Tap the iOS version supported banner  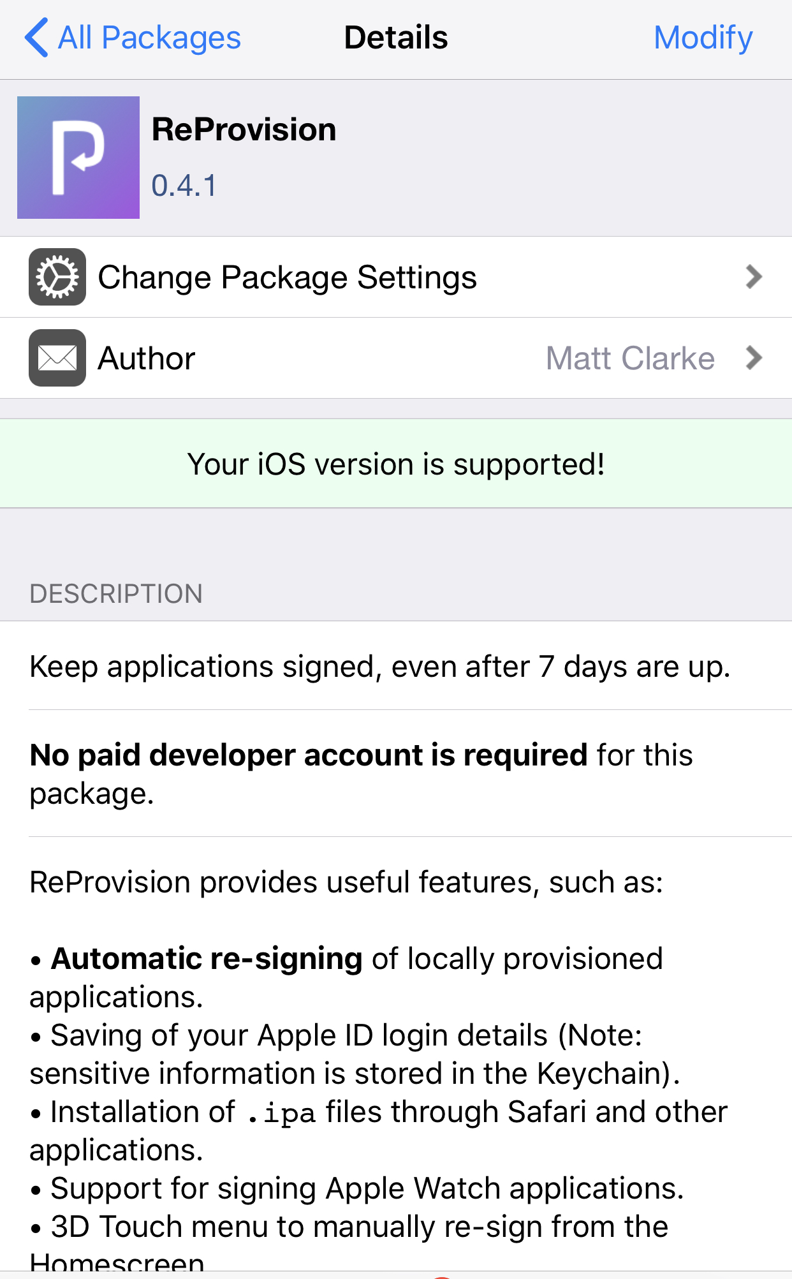pos(396,464)
